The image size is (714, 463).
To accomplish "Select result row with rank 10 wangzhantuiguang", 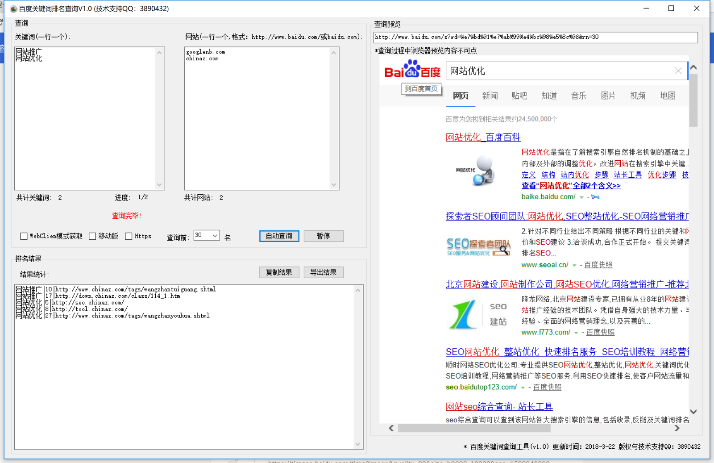I will [116, 289].
